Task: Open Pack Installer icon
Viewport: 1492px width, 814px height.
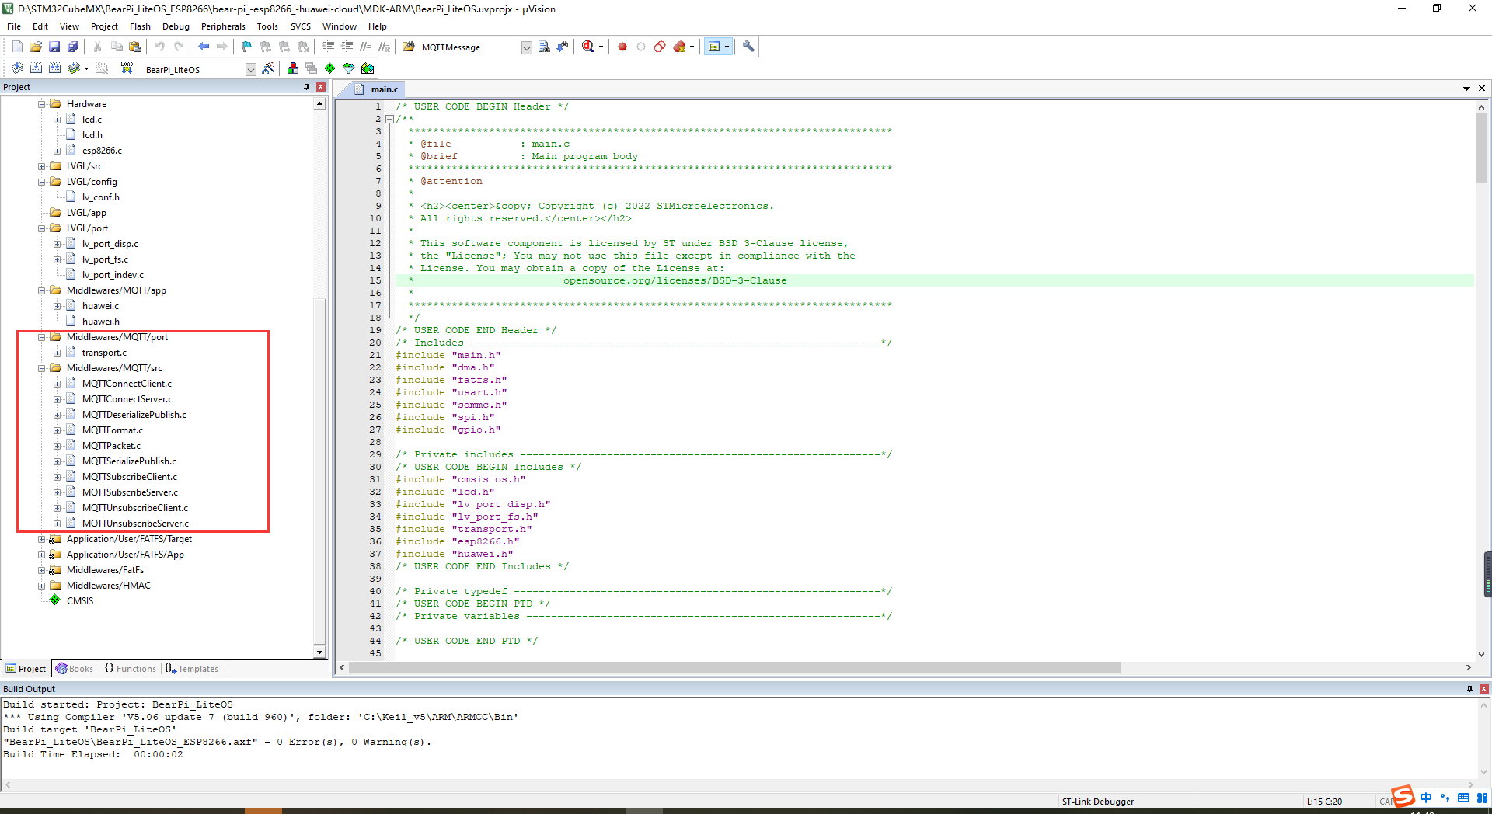Action: (368, 68)
